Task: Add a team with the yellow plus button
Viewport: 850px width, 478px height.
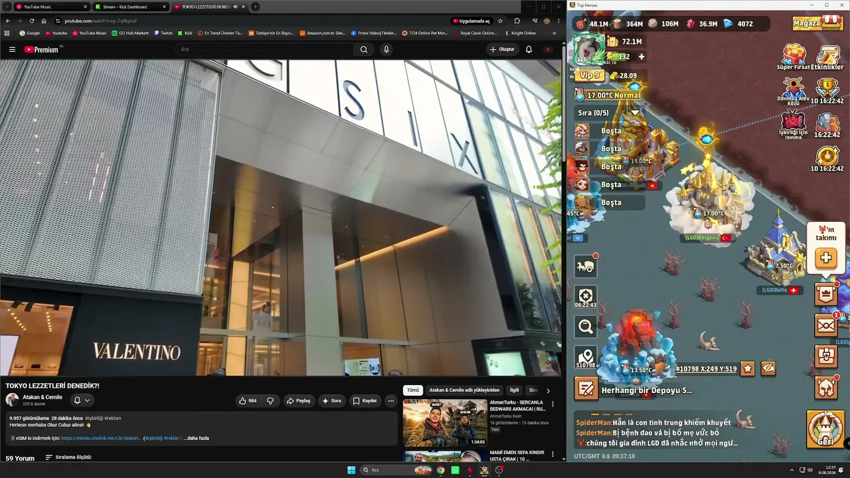Action: click(x=826, y=258)
